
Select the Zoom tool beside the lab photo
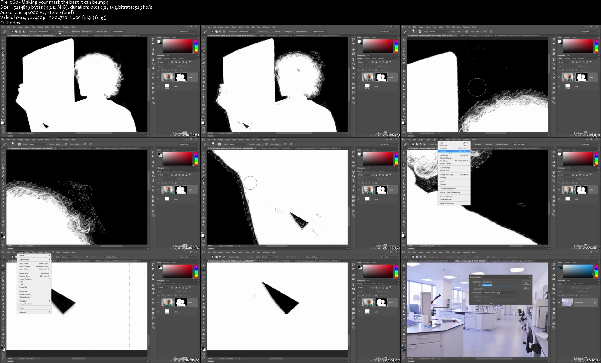404,338
